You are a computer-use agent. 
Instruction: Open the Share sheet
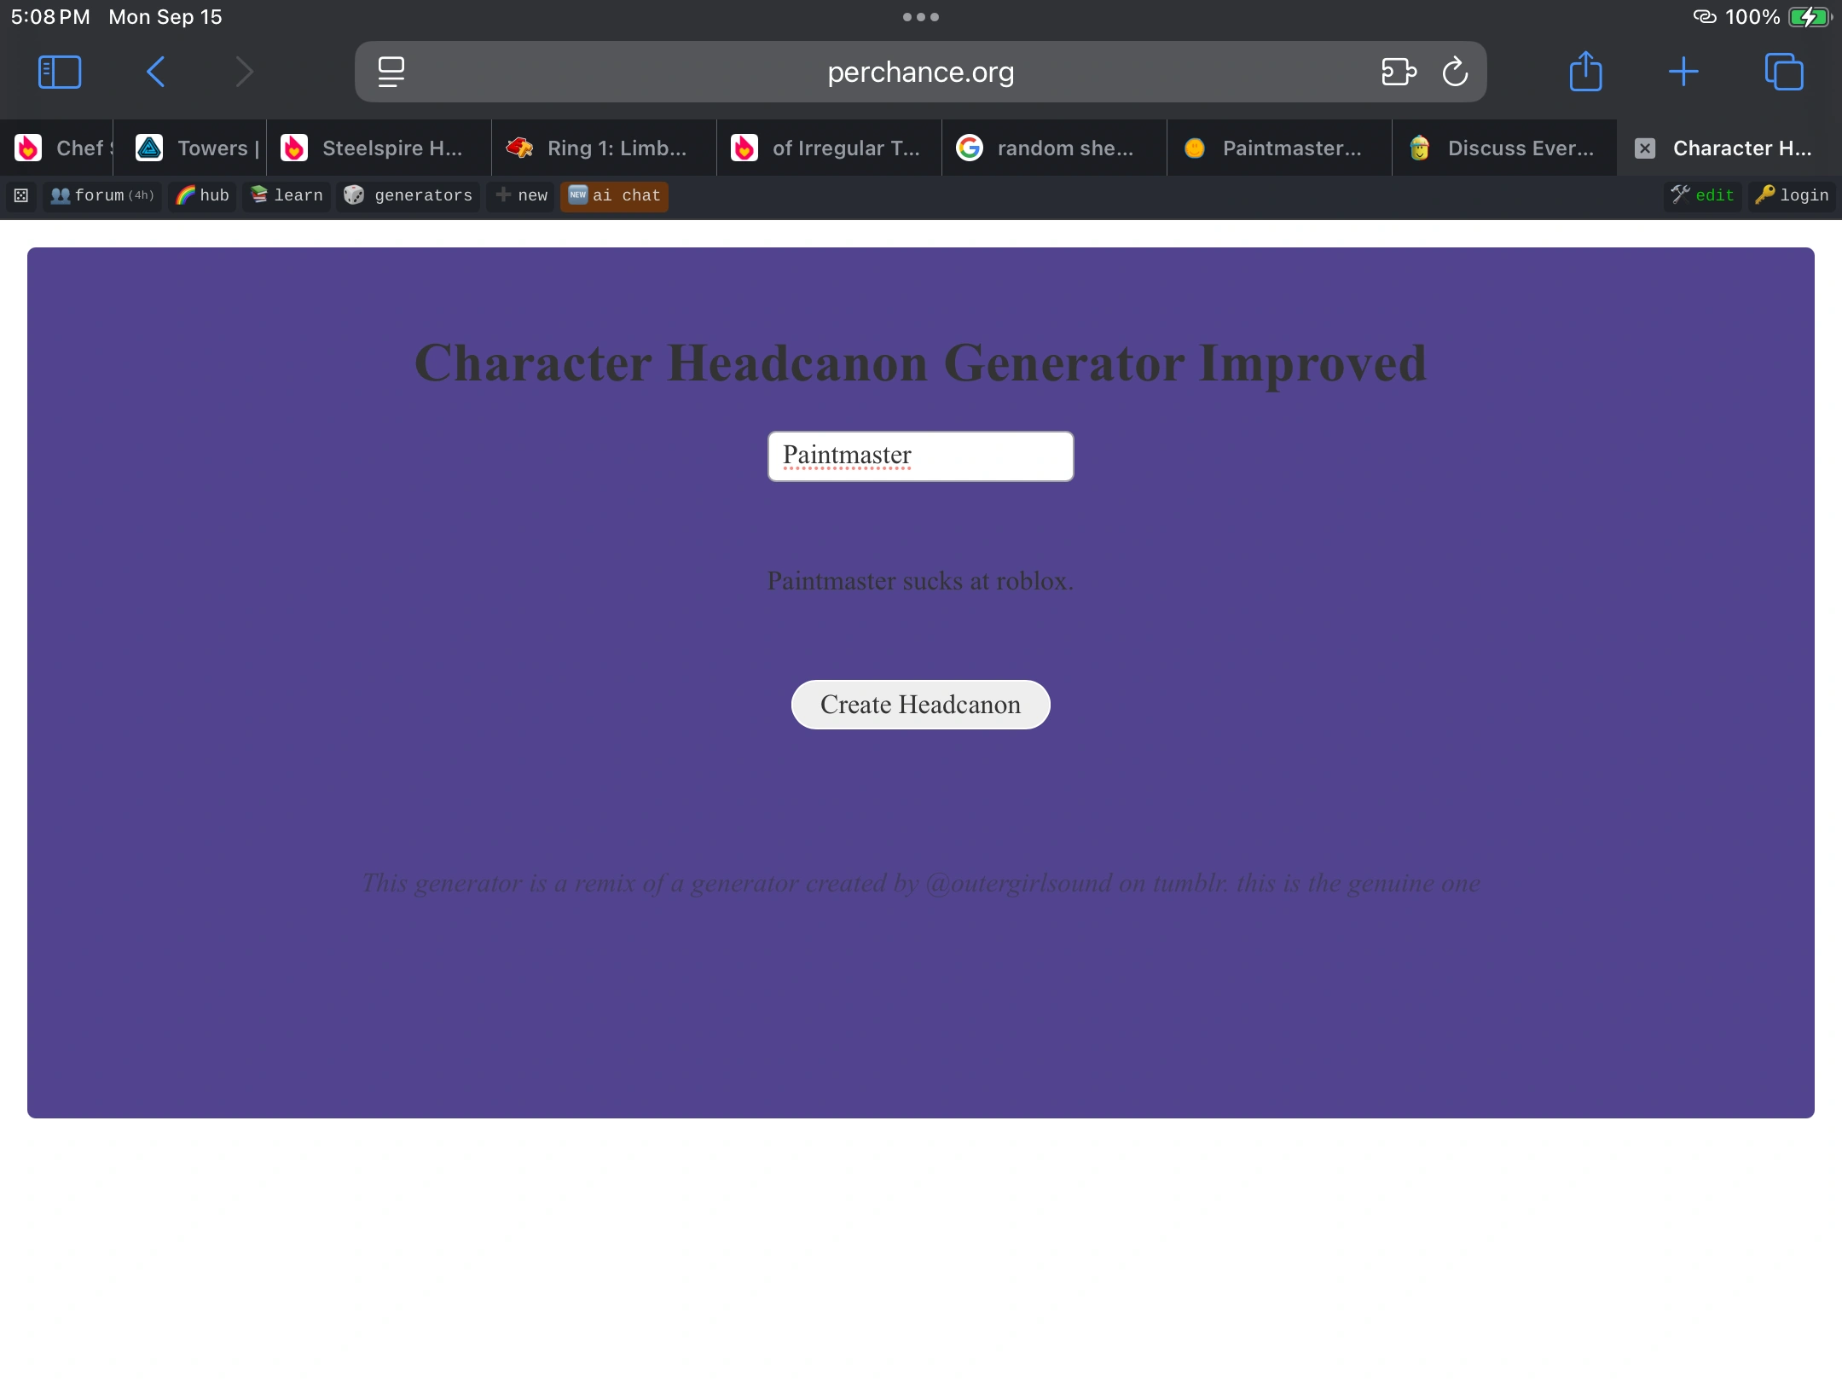tap(1585, 72)
